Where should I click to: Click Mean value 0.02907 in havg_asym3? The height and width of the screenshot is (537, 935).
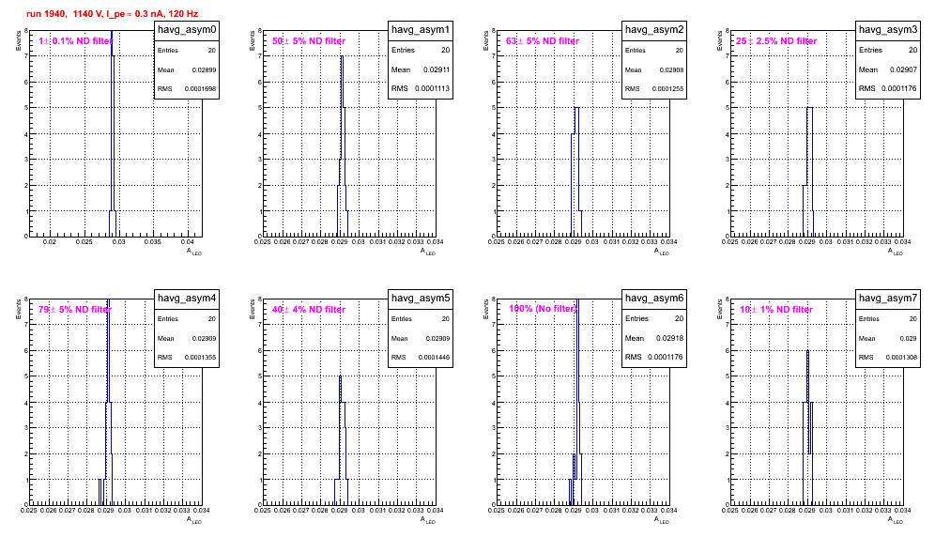point(903,69)
